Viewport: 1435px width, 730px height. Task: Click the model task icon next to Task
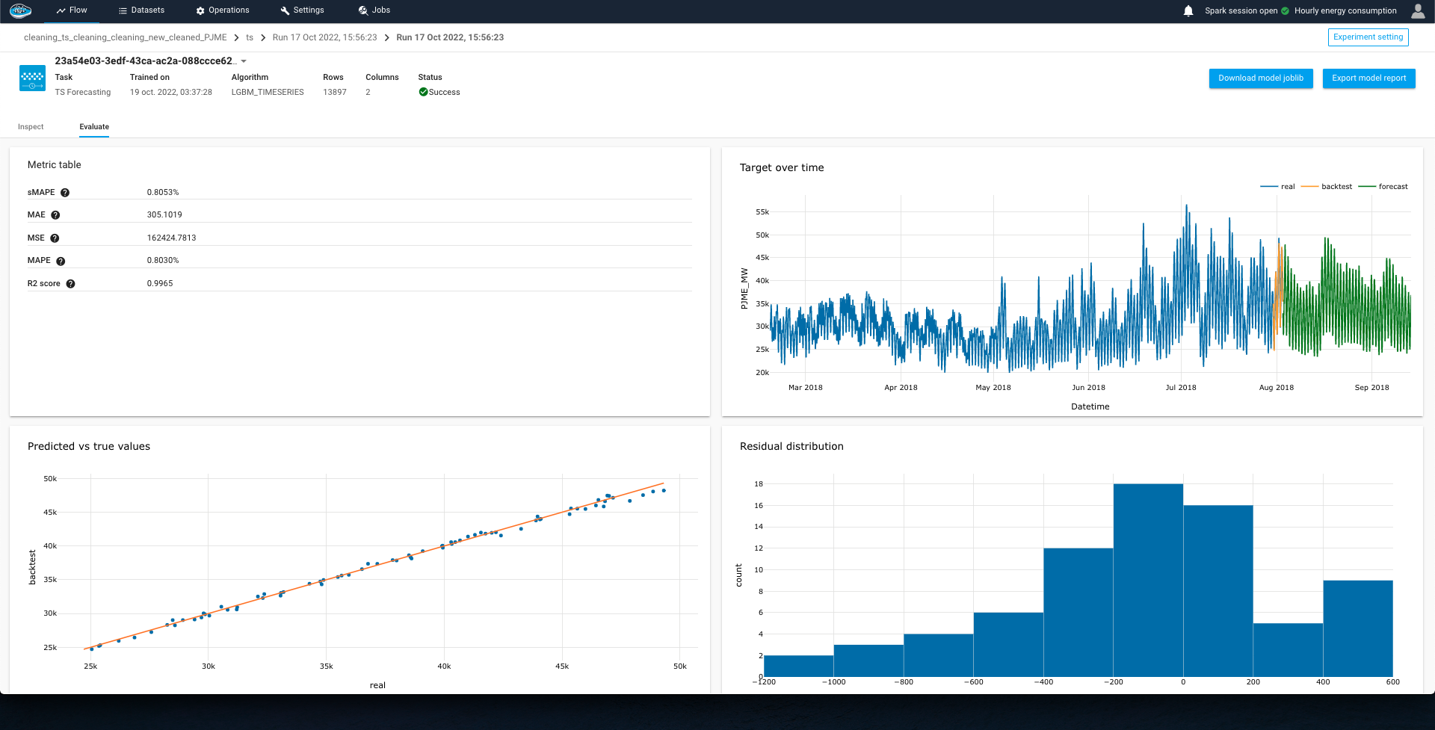32,79
